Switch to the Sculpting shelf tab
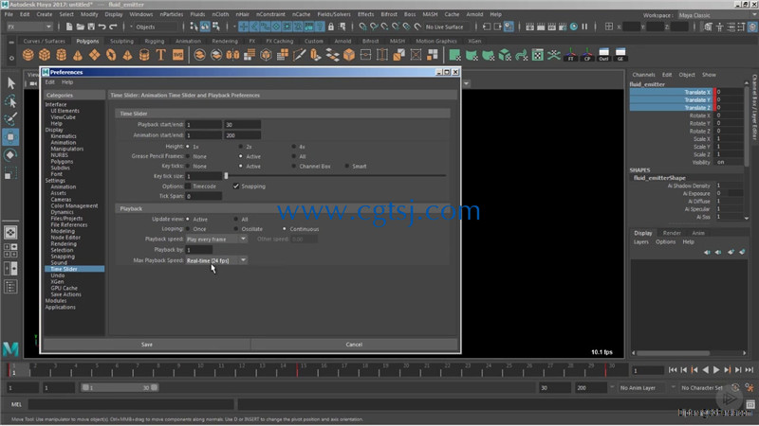The height and width of the screenshot is (426, 759). (x=121, y=41)
